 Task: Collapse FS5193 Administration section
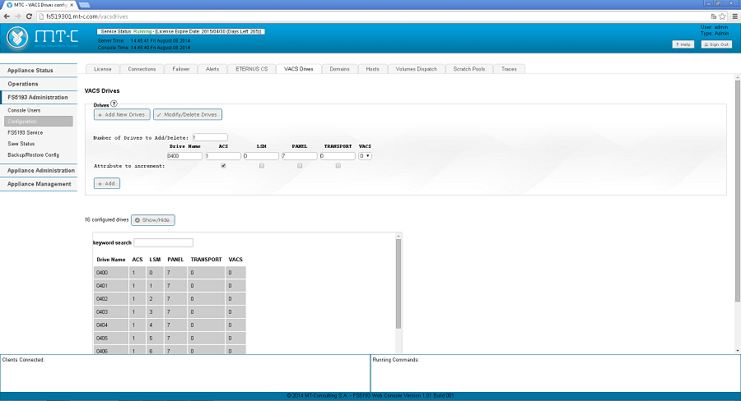click(39, 97)
